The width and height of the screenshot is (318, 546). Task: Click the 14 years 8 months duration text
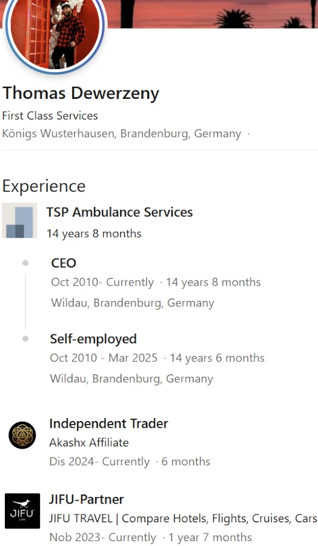(94, 234)
